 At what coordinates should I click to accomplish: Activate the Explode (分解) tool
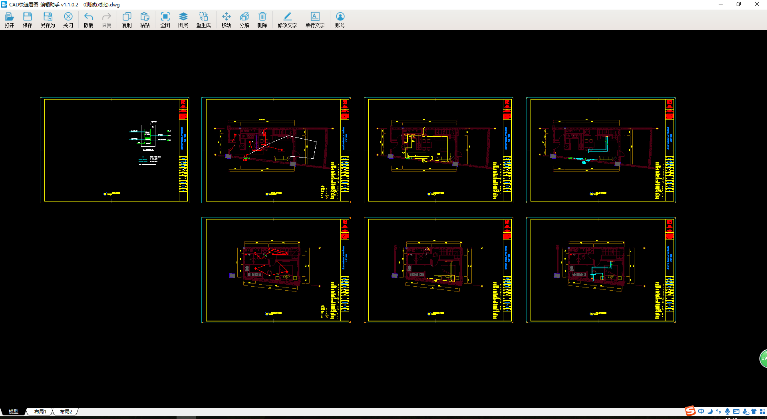click(x=244, y=19)
